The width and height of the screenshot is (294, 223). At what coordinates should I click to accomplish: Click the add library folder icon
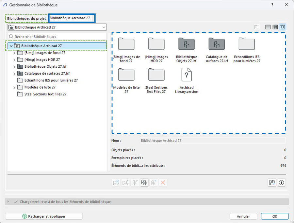tap(116, 182)
